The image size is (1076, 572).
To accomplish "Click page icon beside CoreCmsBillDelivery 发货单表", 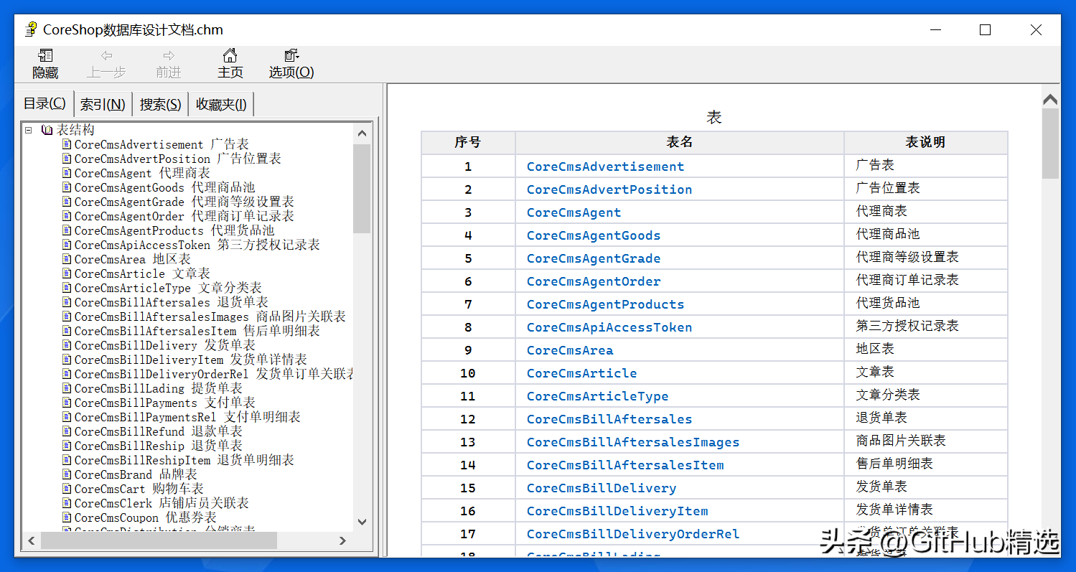I will [x=67, y=345].
